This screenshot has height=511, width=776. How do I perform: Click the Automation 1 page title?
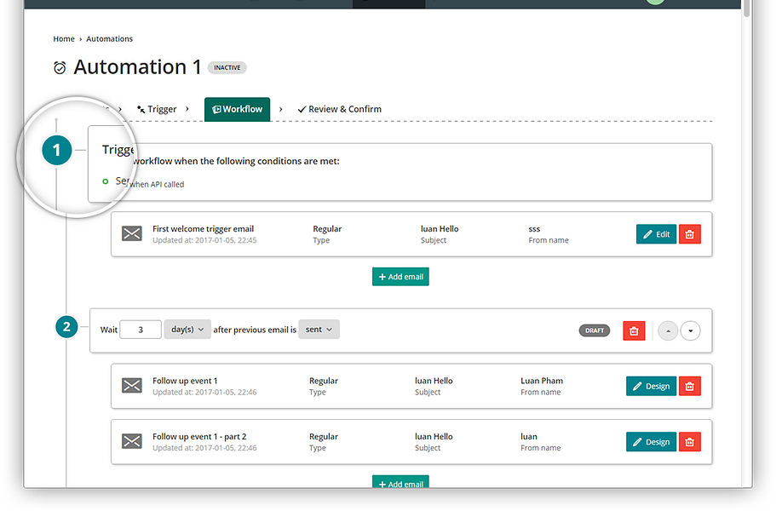tap(137, 66)
